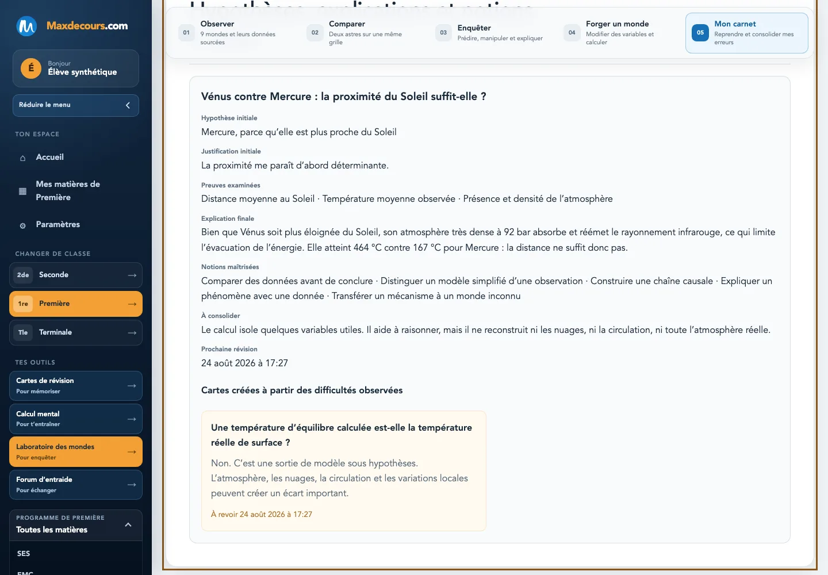Image resolution: width=828 pixels, height=575 pixels.
Task: Open the Mon carnet tab
Action: pyautogui.click(x=747, y=33)
